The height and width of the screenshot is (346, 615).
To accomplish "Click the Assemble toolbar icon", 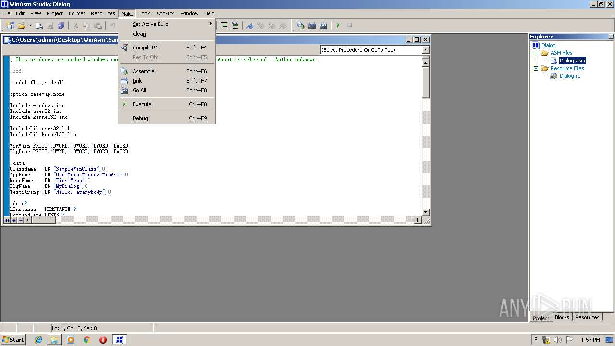I will click(x=301, y=25).
